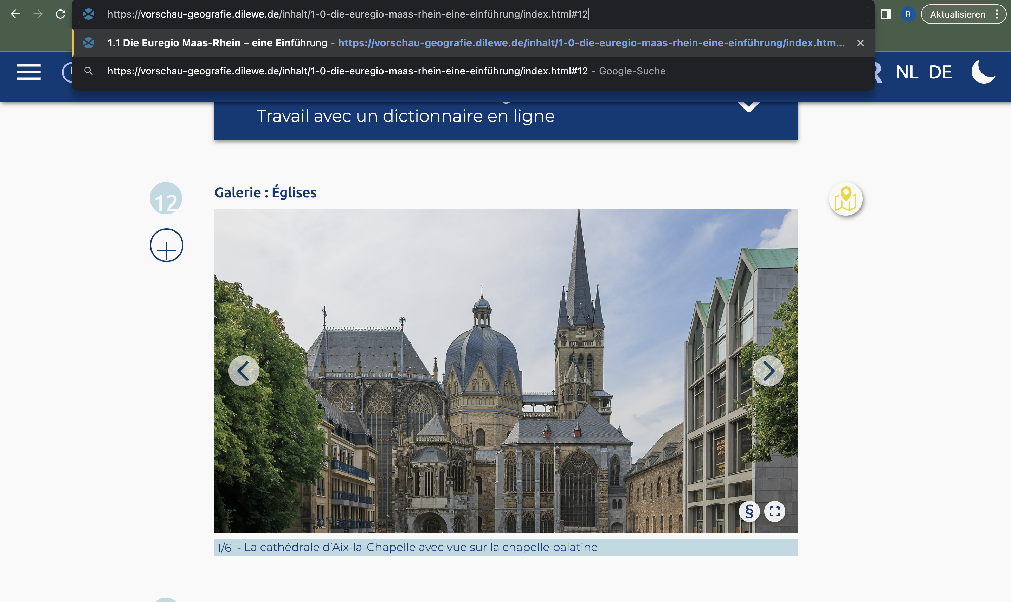The height and width of the screenshot is (602, 1011).
Task: Show previous gallery image with left arrow
Action: 244,371
